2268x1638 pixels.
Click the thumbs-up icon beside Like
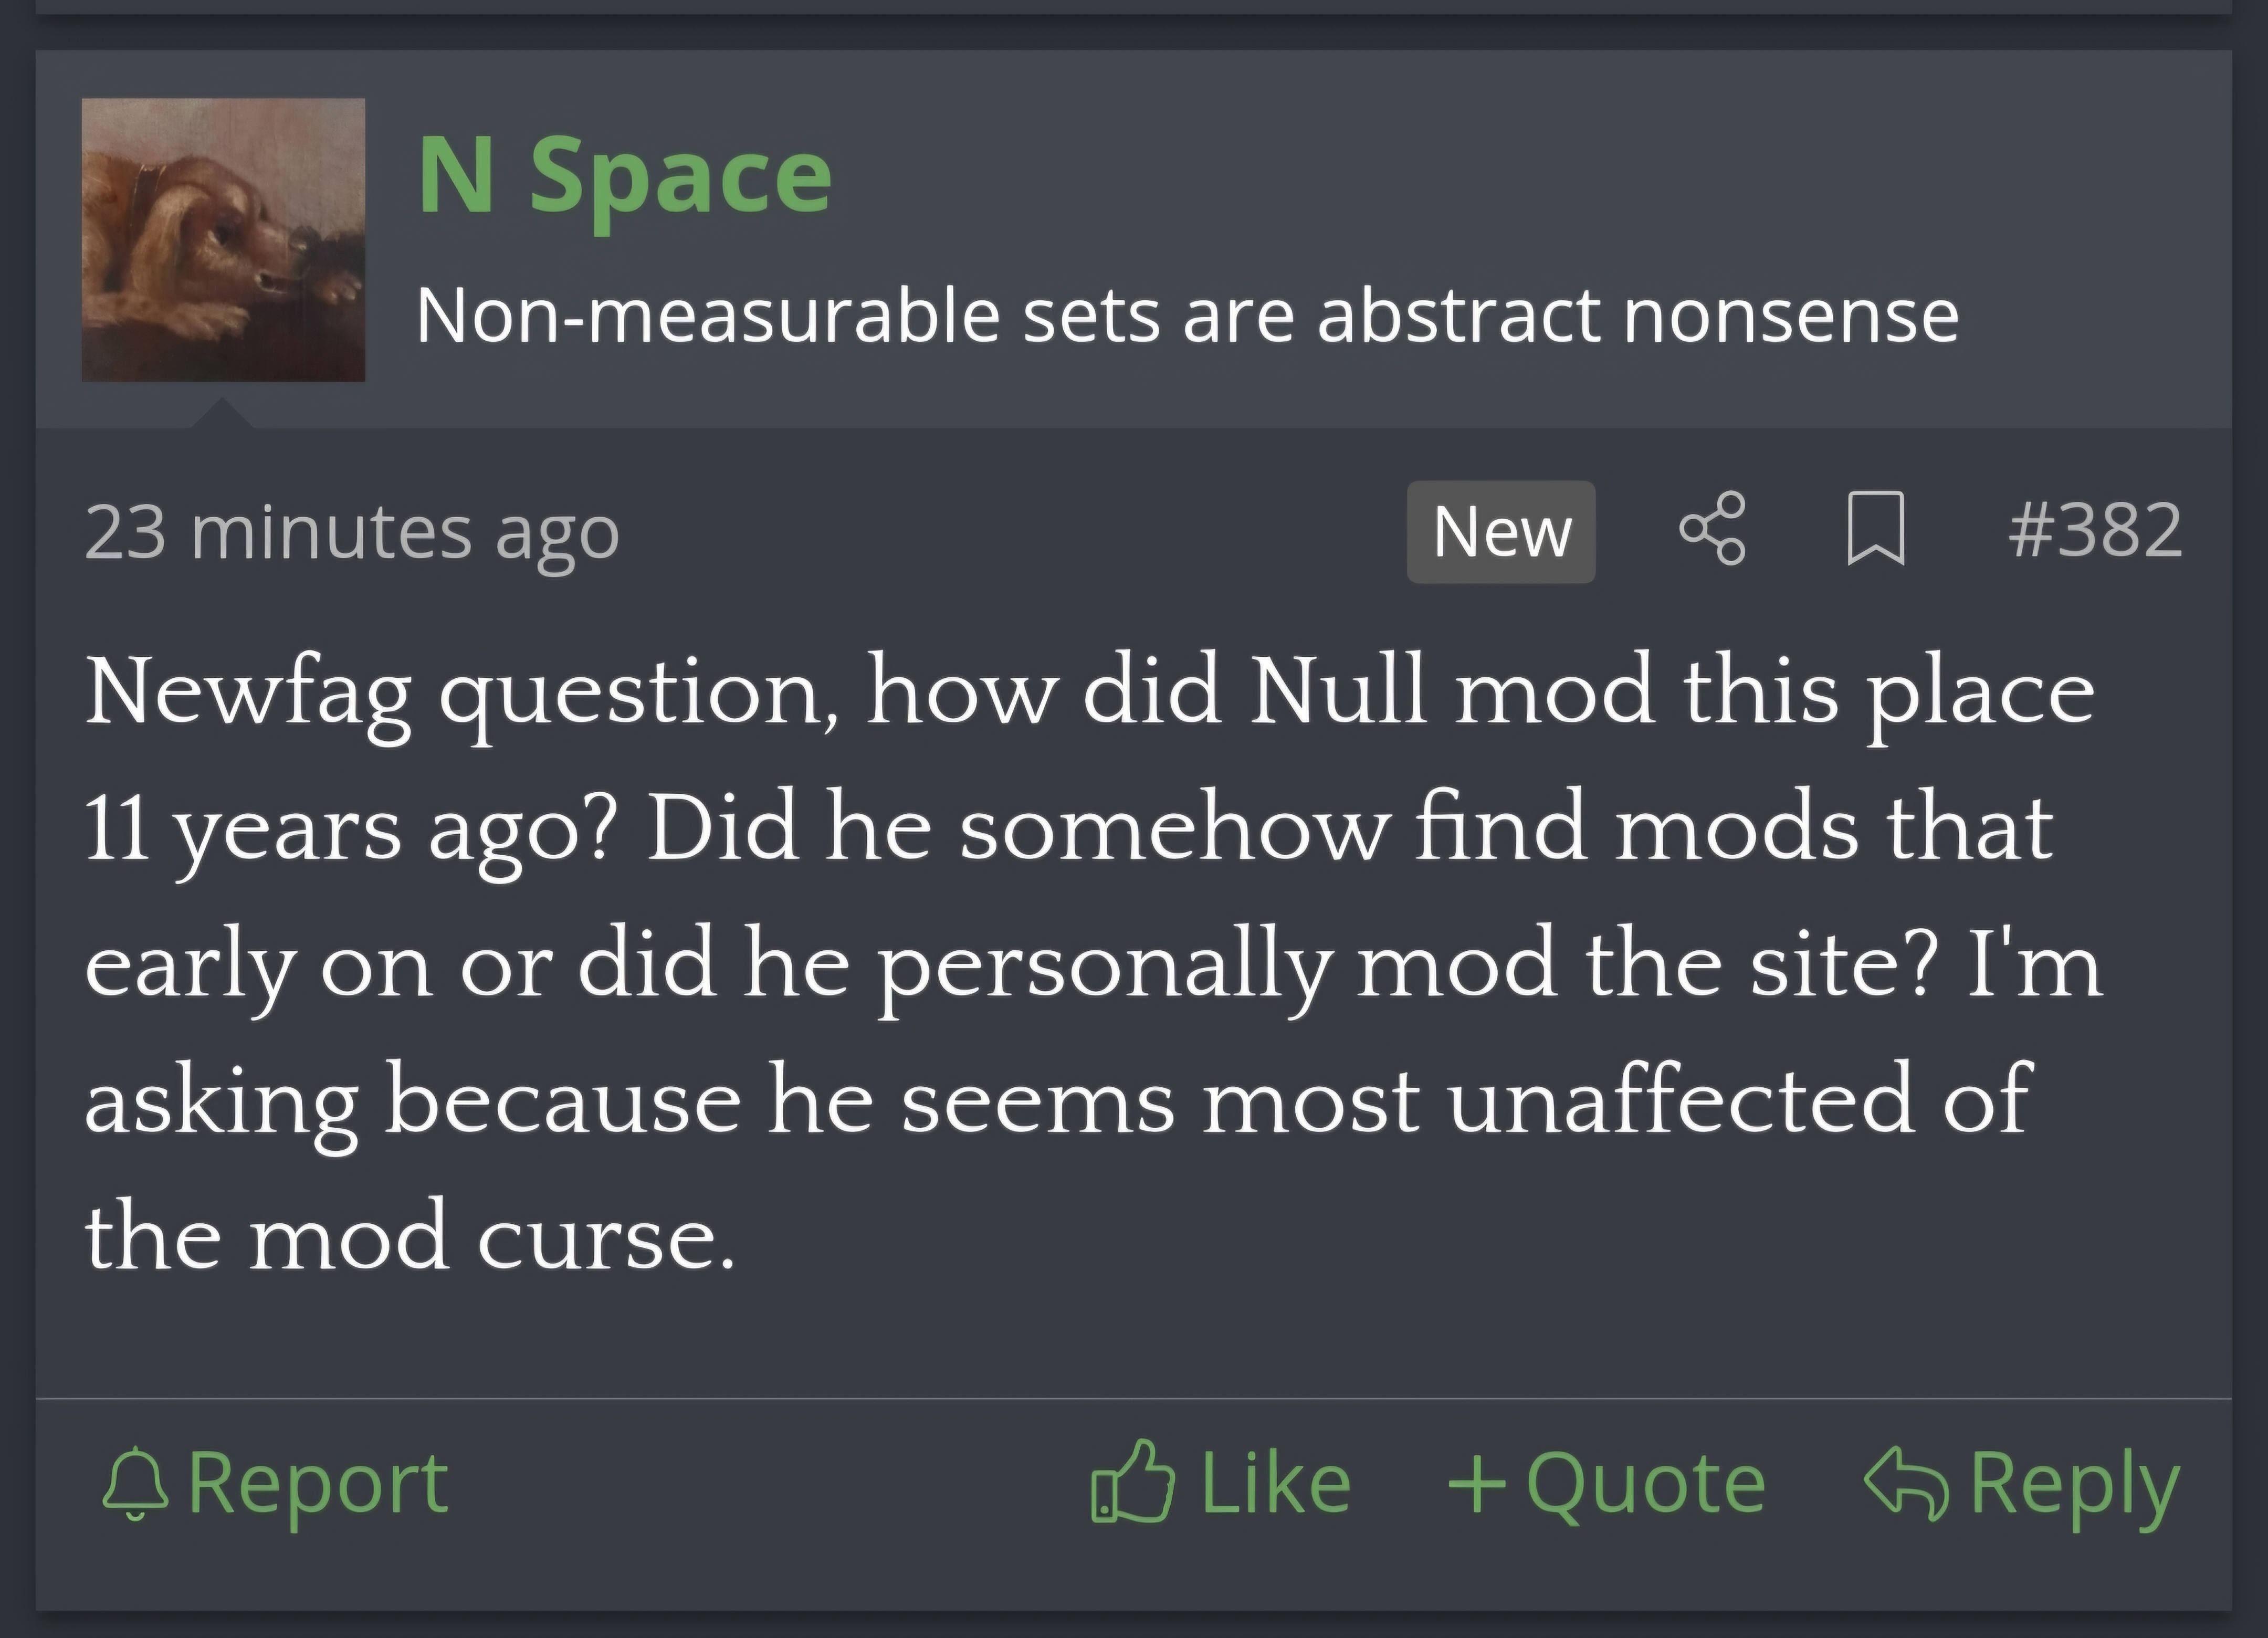coord(1133,1481)
